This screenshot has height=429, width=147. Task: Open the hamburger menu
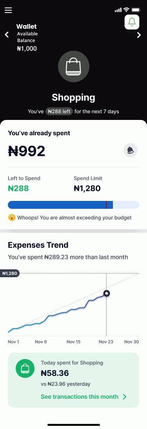(8, 10)
